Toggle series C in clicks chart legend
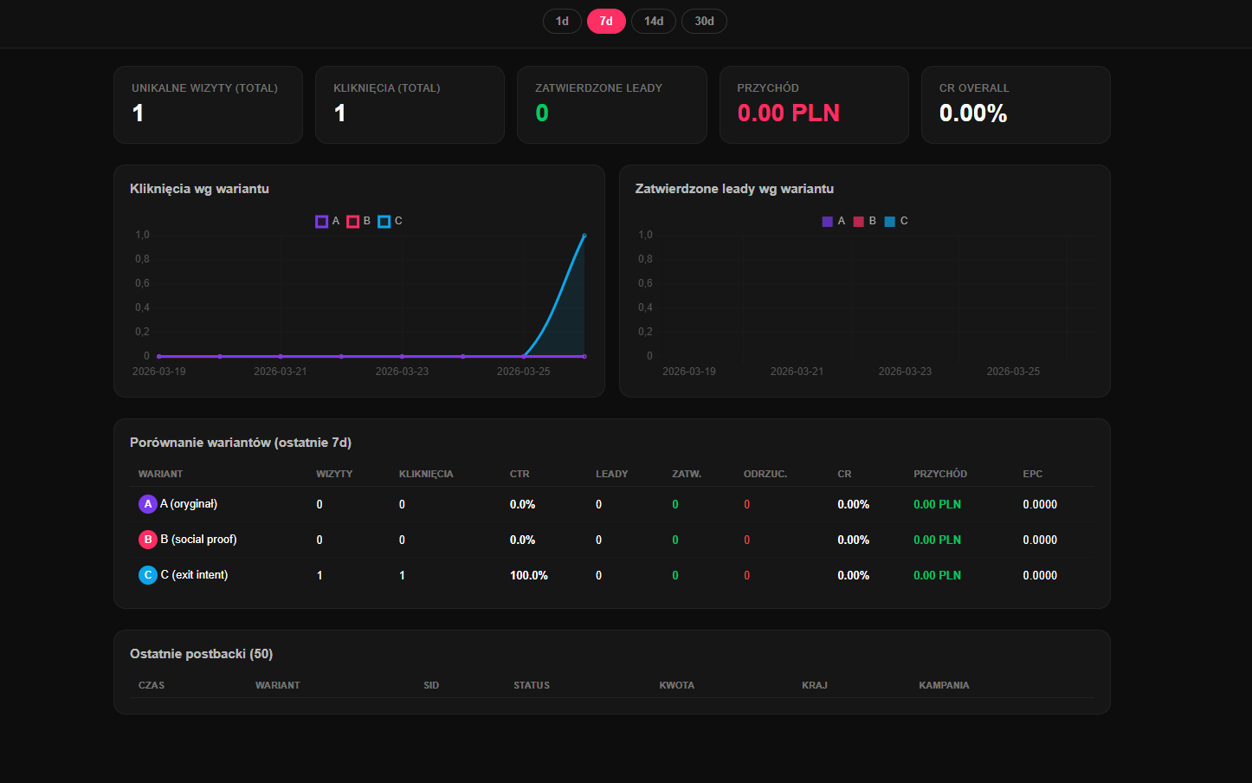Viewport: 1252px width, 783px height. coord(390,221)
